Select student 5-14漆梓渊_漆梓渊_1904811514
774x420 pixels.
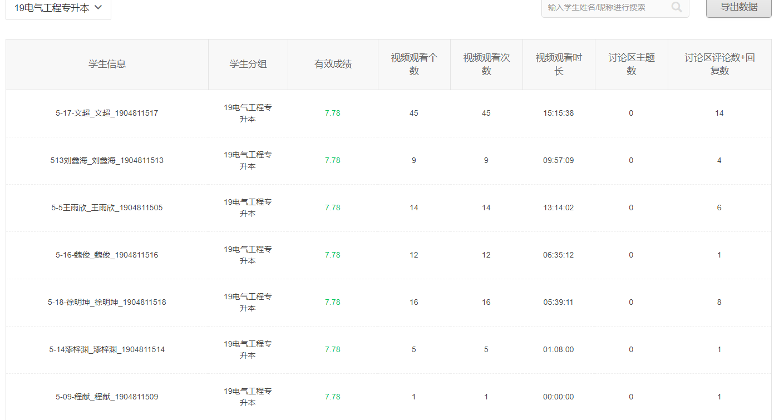click(107, 349)
